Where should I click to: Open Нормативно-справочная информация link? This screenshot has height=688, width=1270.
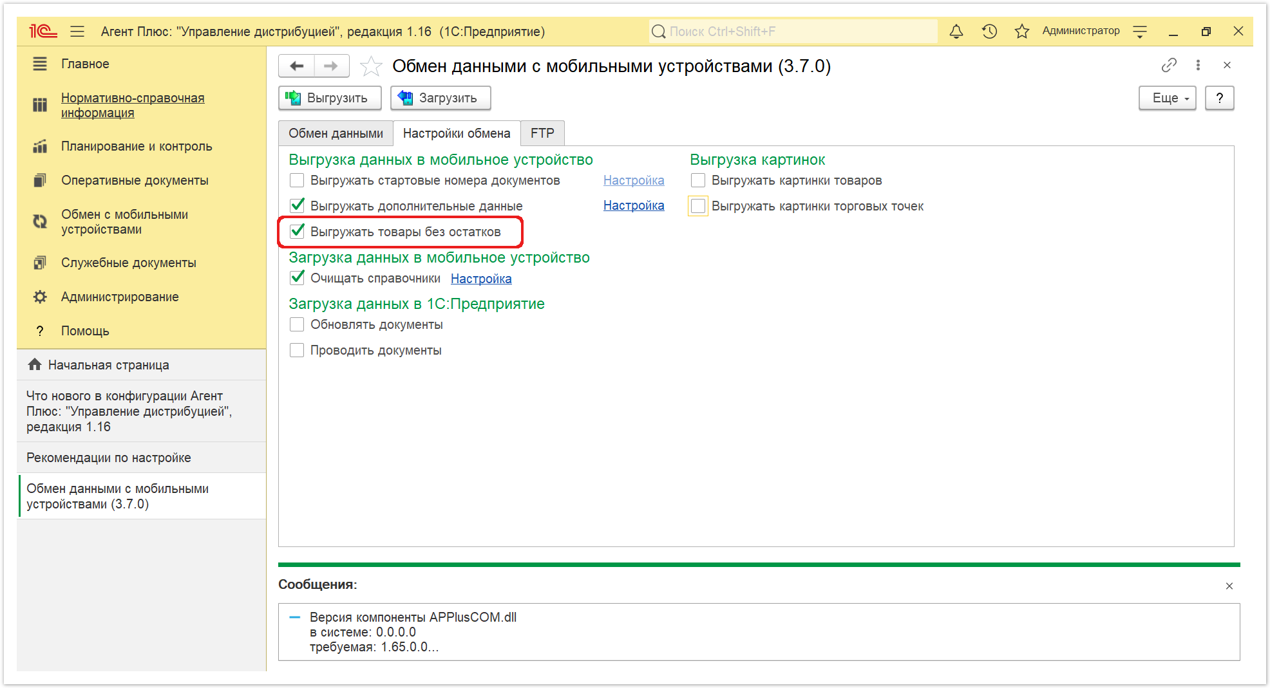133,105
